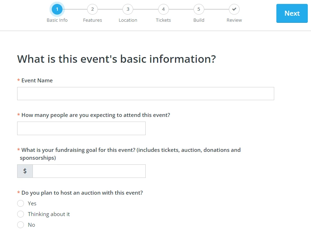Click the checkmark circle for the Review step
Viewport: 311px width, 236px height.
click(x=234, y=10)
